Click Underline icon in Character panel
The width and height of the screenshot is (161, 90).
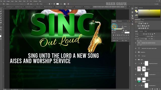[126, 35]
